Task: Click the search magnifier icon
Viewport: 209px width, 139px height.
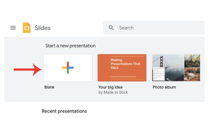Action: click(x=111, y=28)
